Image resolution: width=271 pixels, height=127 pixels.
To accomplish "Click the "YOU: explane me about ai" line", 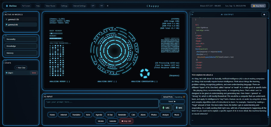I will [x=202, y=75].
